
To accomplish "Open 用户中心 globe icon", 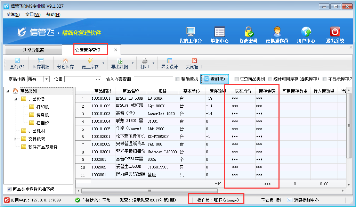I will (x=306, y=32).
